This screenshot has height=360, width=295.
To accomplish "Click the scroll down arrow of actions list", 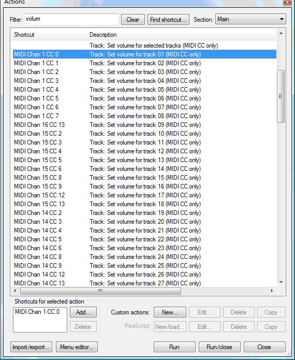I will 281,282.
